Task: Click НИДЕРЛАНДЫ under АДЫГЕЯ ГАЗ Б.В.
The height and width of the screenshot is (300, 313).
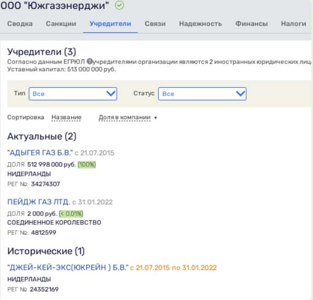Action: pos(29,174)
